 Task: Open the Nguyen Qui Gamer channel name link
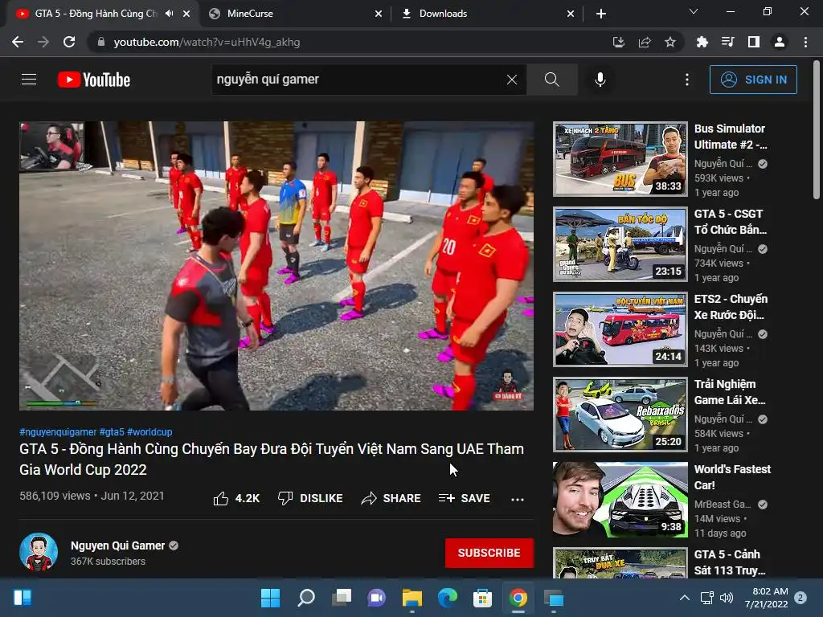pos(117,545)
